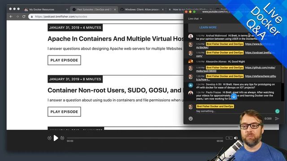Screen dimensions: 287x161
Task: Click the audio player volume icon
Action: coord(236,138)
